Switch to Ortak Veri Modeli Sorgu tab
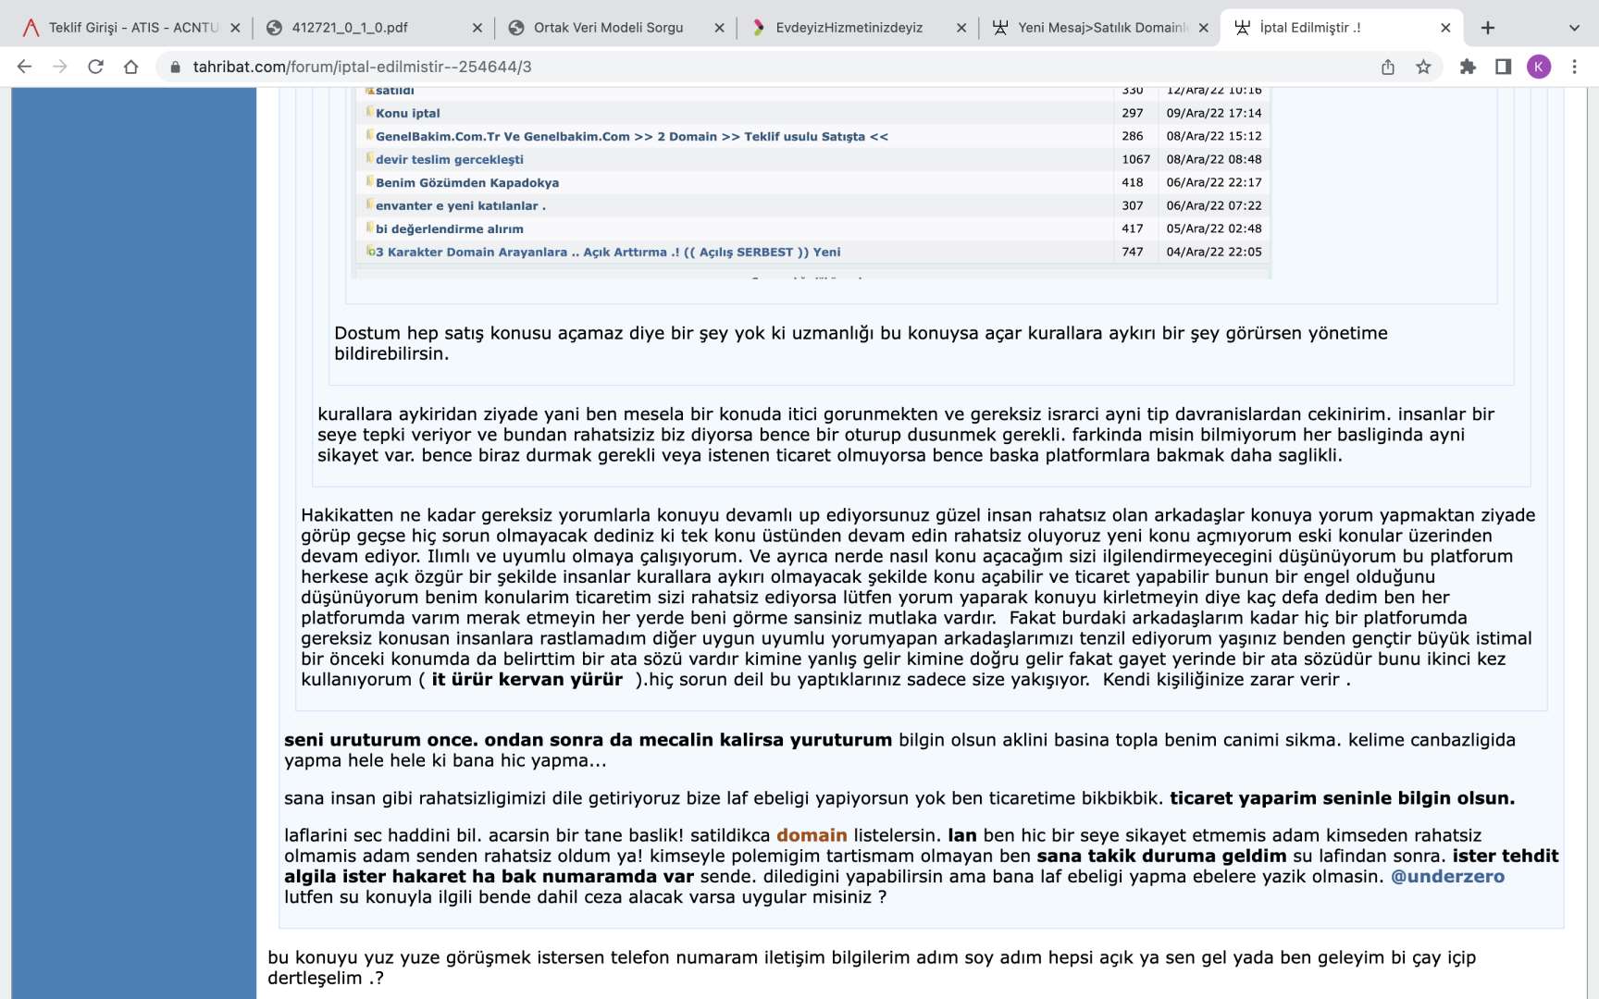 pyautogui.click(x=616, y=28)
